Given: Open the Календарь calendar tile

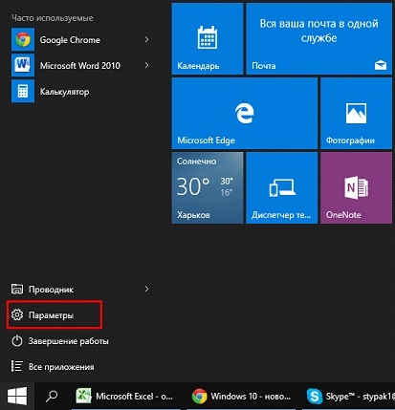Looking at the screenshot, I should click(x=208, y=38).
